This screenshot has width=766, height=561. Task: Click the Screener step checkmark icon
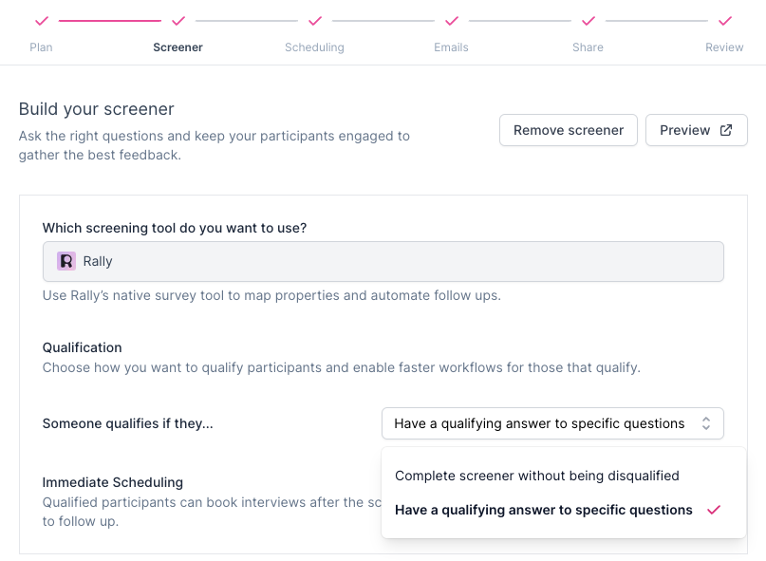coord(177,20)
